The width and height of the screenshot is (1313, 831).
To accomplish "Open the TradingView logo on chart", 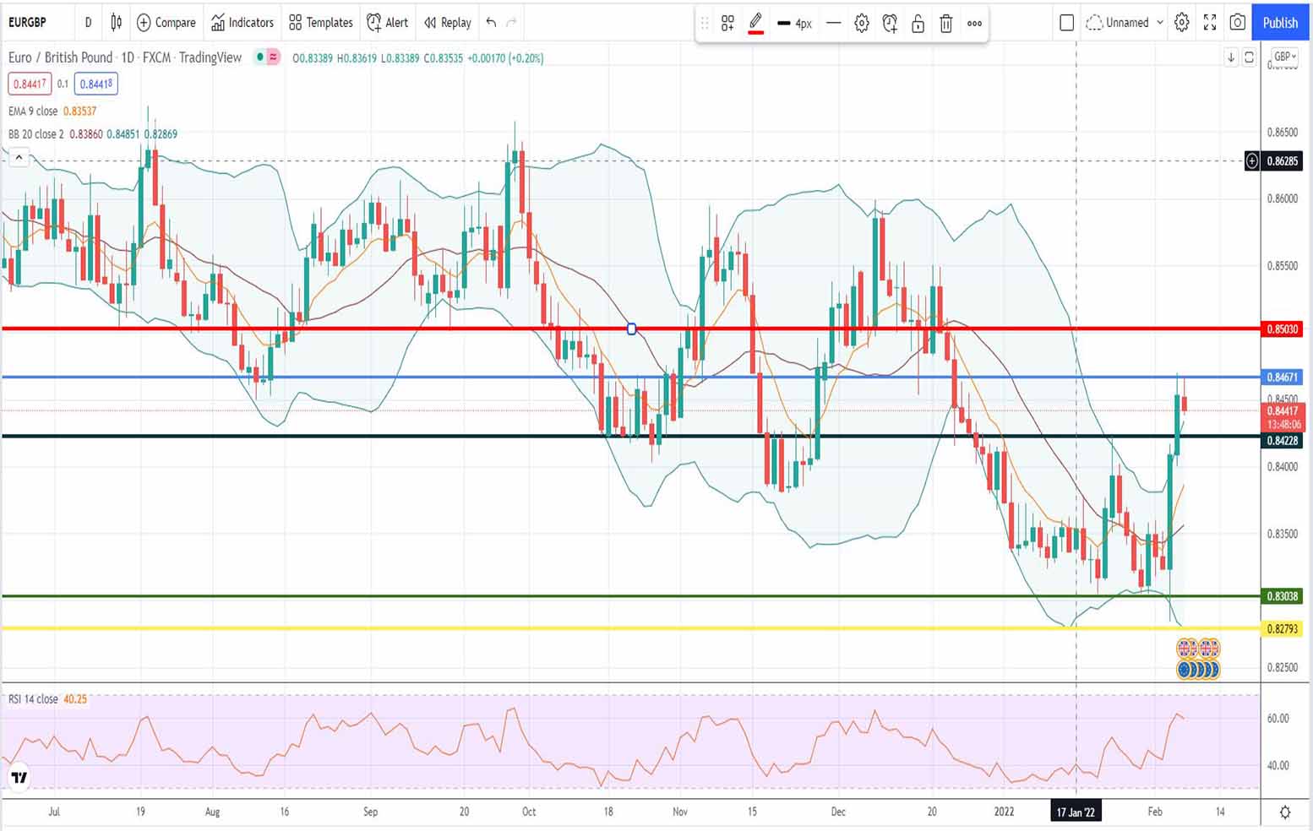I will (19, 777).
